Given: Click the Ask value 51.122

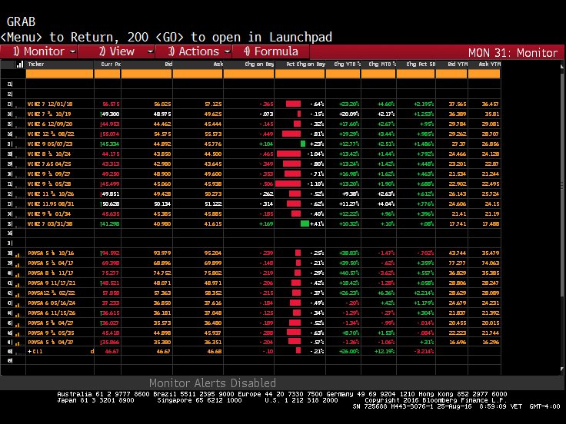Looking at the screenshot, I should coord(213,204).
